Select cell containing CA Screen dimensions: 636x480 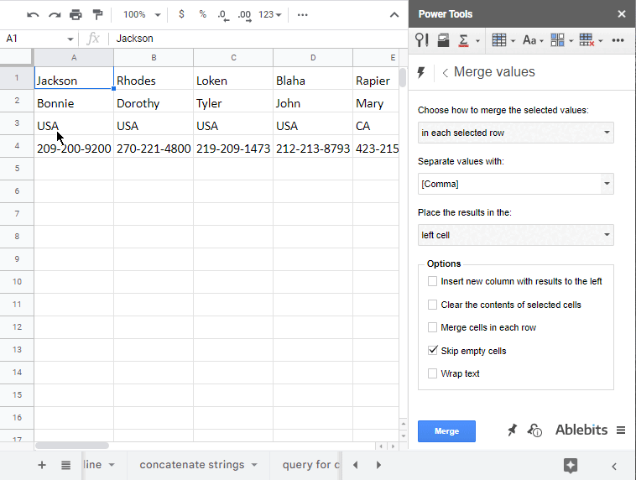[x=376, y=123]
